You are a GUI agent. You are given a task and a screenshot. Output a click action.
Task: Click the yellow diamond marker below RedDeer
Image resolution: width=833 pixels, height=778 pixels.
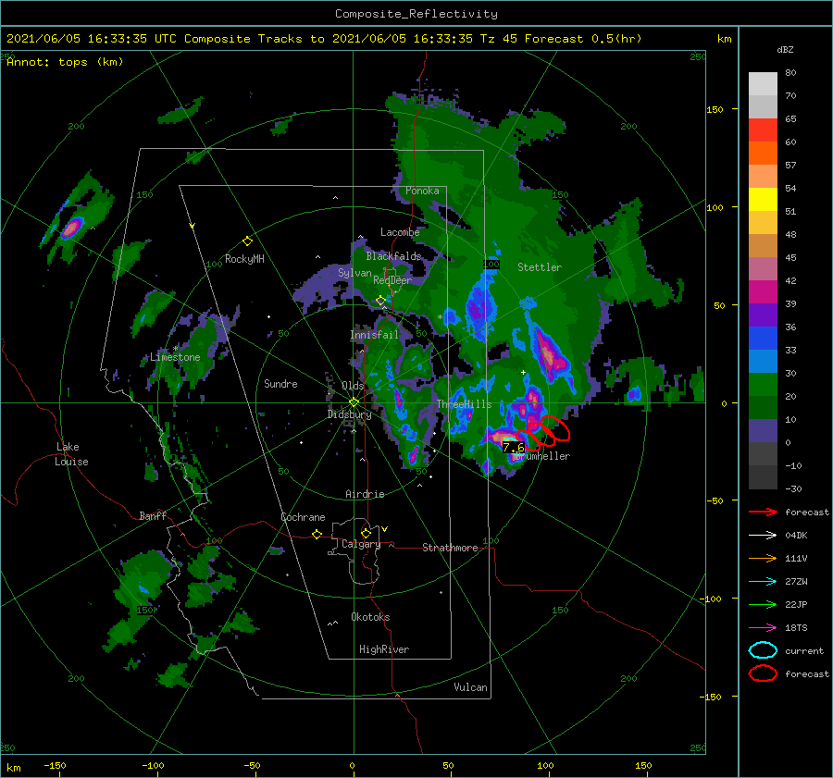[380, 301]
